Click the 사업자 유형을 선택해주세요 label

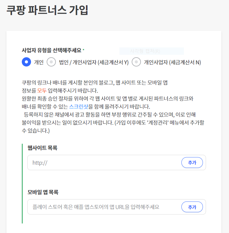(x=52, y=50)
